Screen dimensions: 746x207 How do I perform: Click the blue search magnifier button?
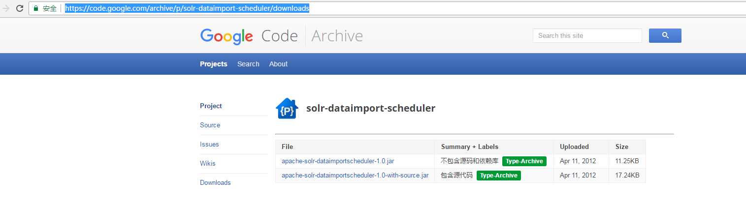coord(665,35)
